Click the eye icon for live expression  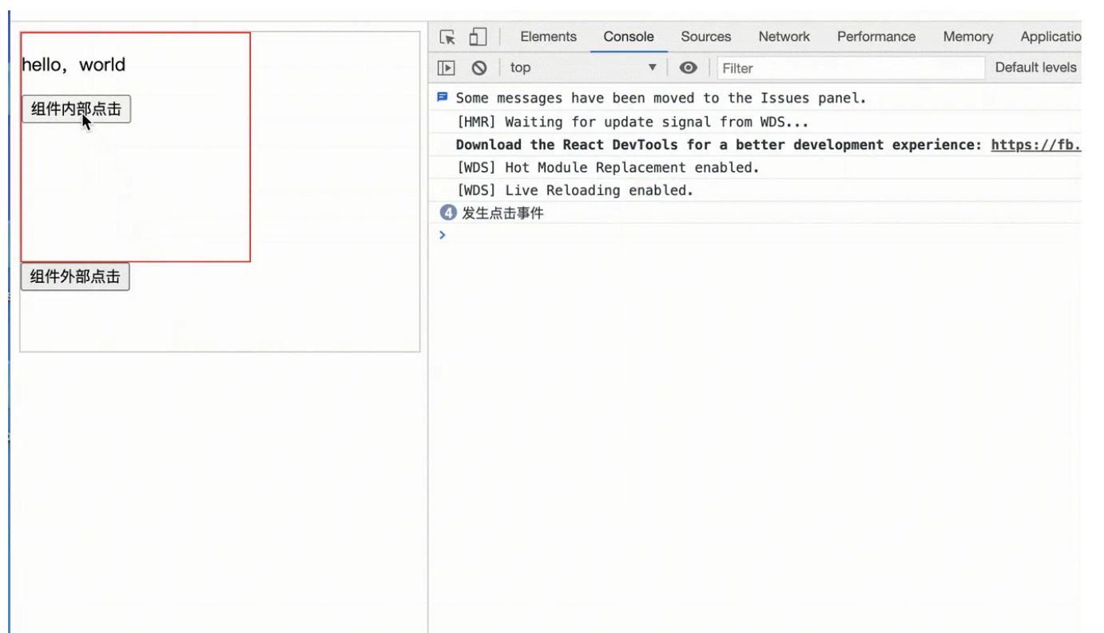tap(688, 68)
